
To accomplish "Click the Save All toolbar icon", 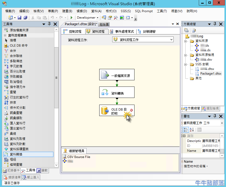I will pyautogui.click(x=25, y=18).
